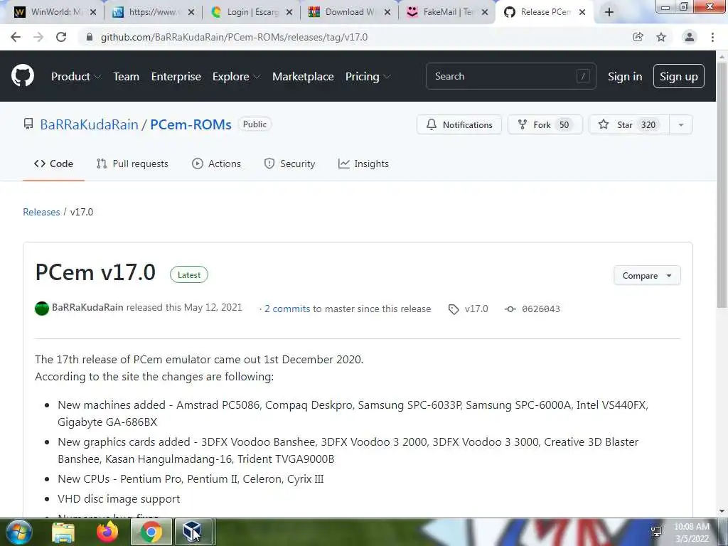Click the taskbar clock 10:08 AM
Screen dimensions: 728x546
[x=691, y=527]
